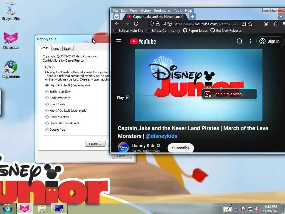Open the tracking protection shield icon
This screenshot has height=214, width=285.
pos(152,24)
